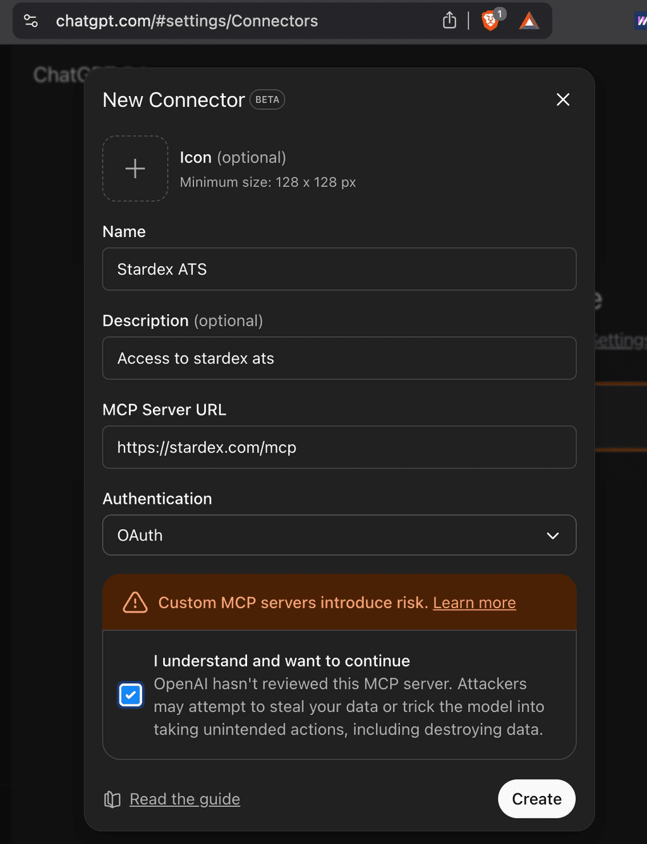
Task: Click the chevron on the OAuth selector
Action: tap(553, 535)
